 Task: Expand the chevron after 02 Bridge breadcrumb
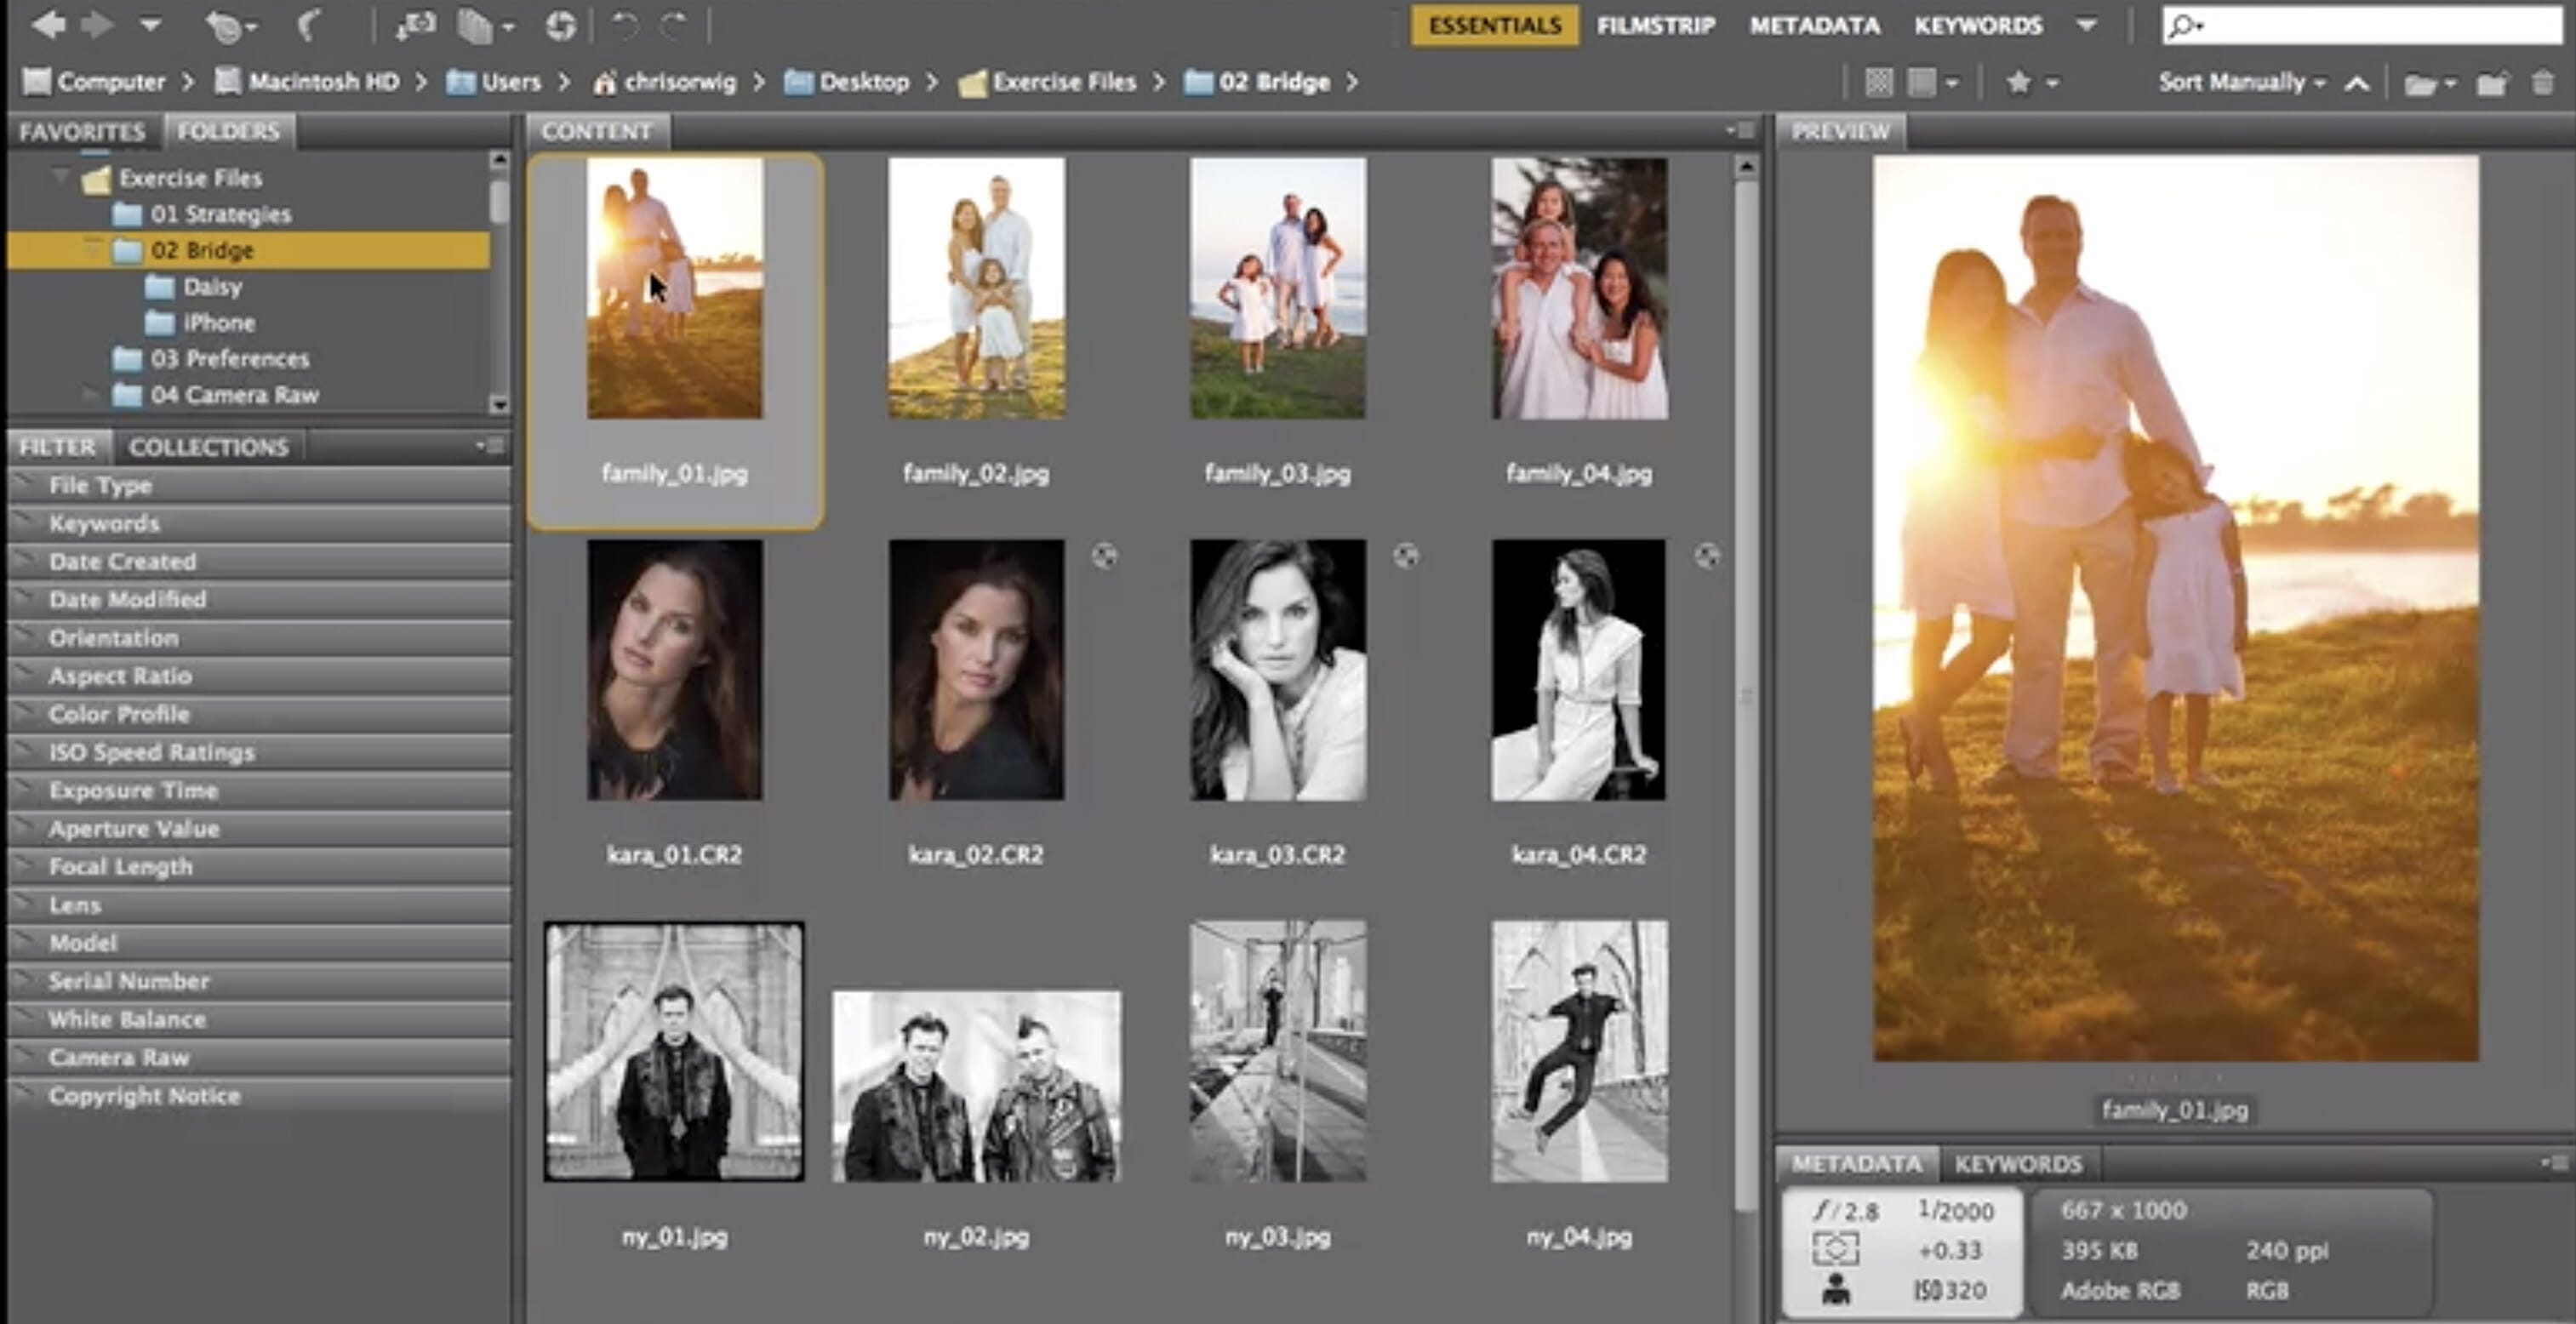[x=1352, y=82]
